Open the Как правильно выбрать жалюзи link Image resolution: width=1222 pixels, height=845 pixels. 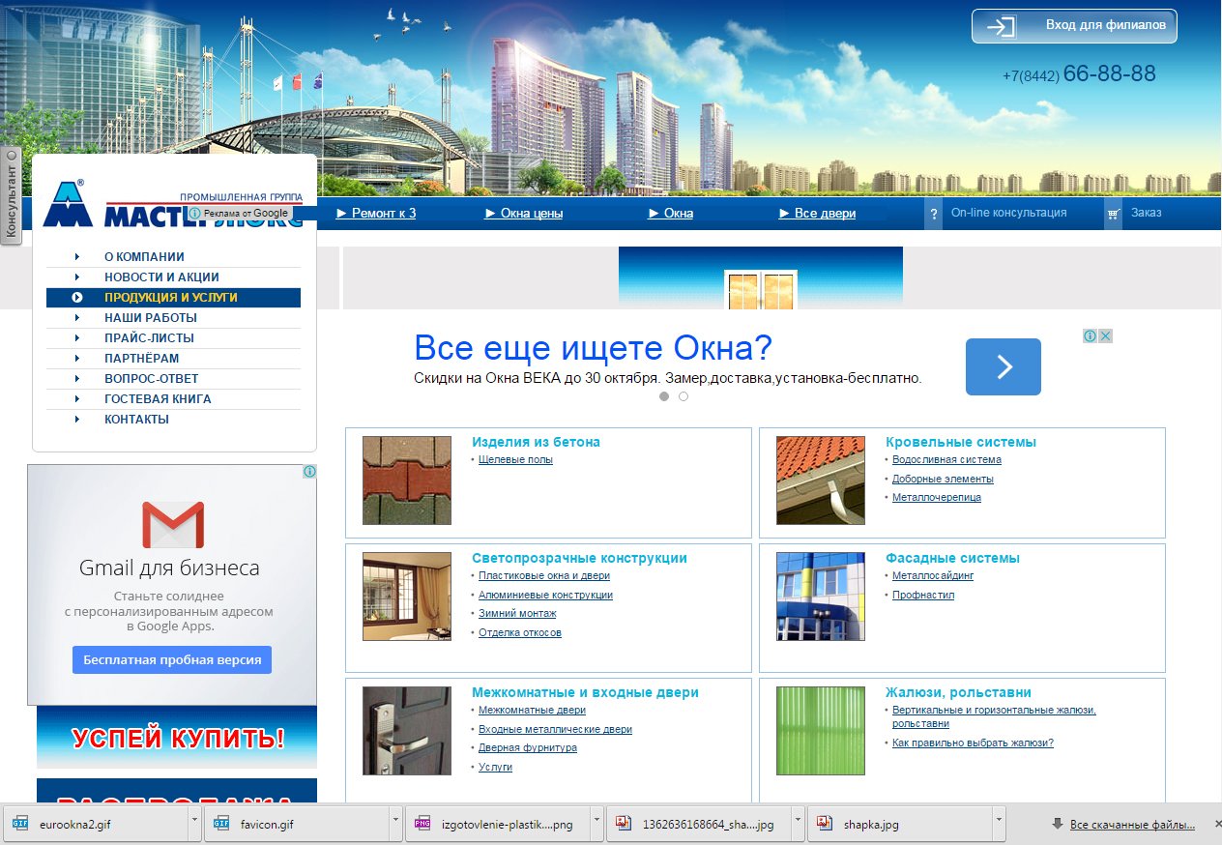[973, 743]
